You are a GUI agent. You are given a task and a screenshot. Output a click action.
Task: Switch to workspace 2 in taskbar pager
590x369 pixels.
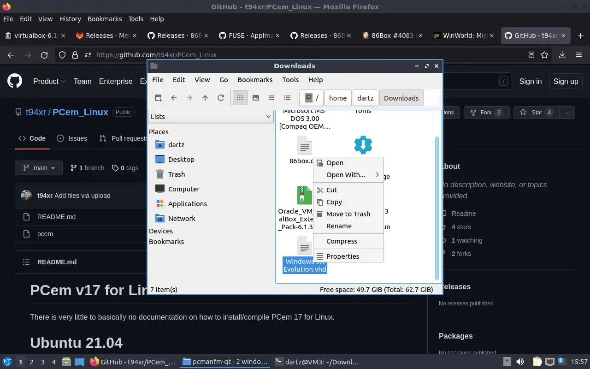(x=31, y=362)
